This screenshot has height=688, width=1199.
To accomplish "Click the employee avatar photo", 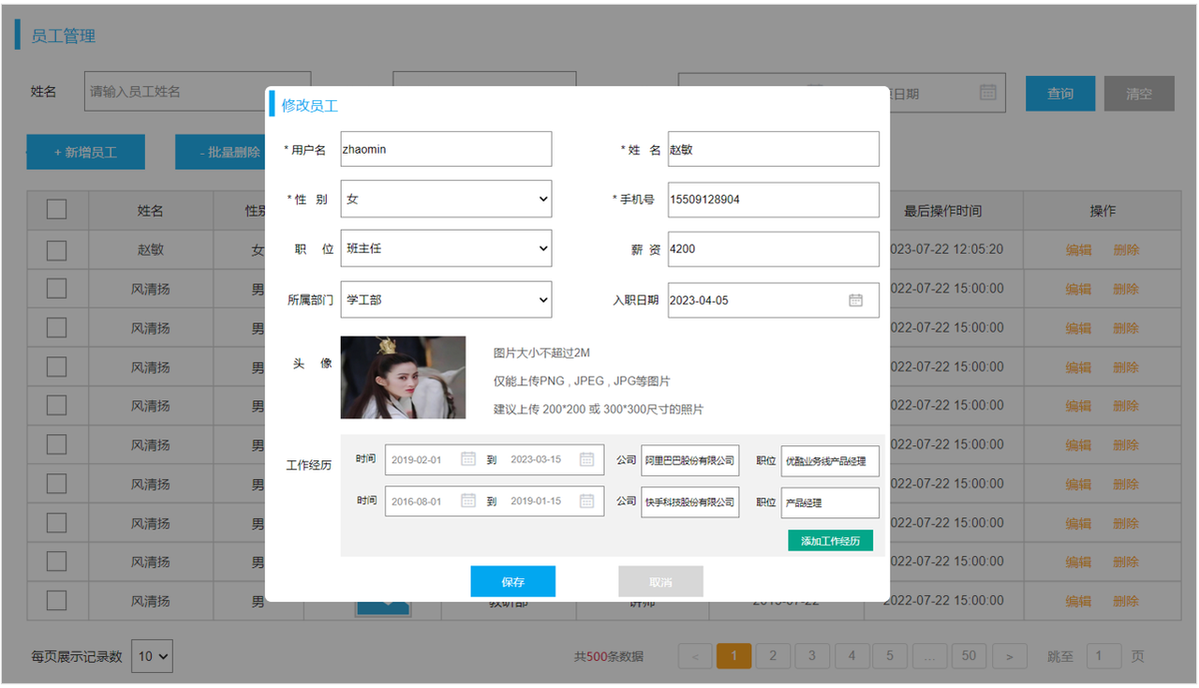I will coord(403,377).
